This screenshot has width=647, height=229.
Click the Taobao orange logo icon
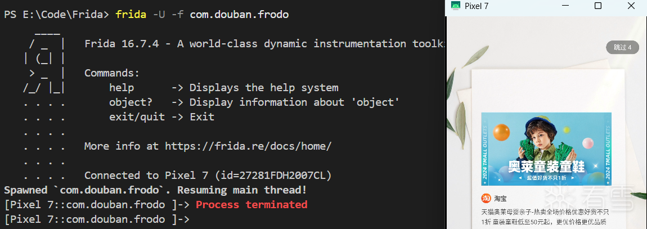point(486,198)
